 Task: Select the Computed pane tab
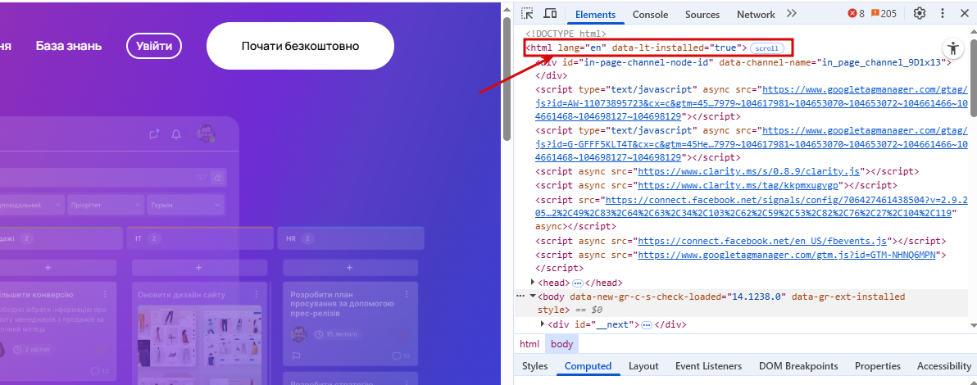pyautogui.click(x=588, y=365)
